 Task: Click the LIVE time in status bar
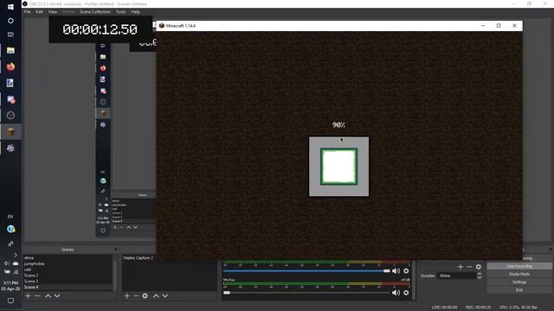444,308
